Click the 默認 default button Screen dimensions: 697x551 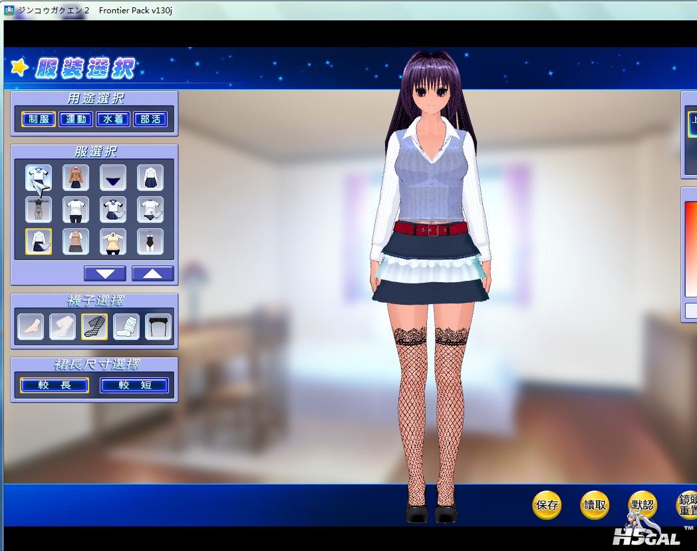[x=642, y=504]
